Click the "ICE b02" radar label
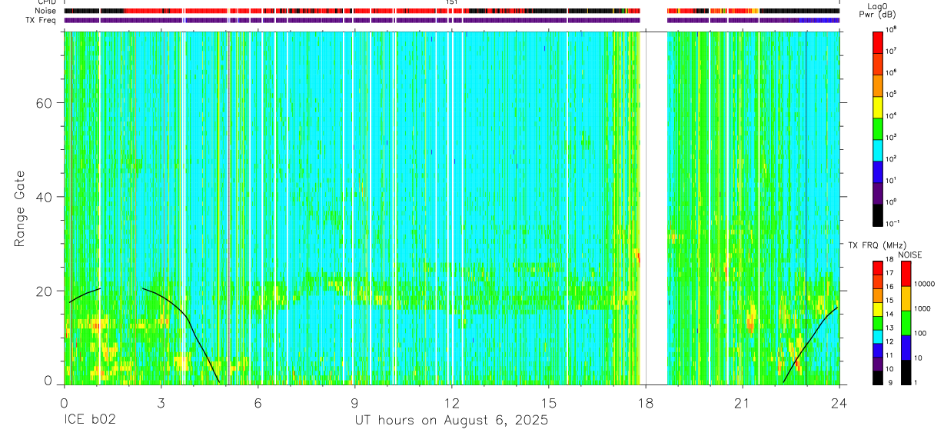The image size is (944, 436). point(88,421)
